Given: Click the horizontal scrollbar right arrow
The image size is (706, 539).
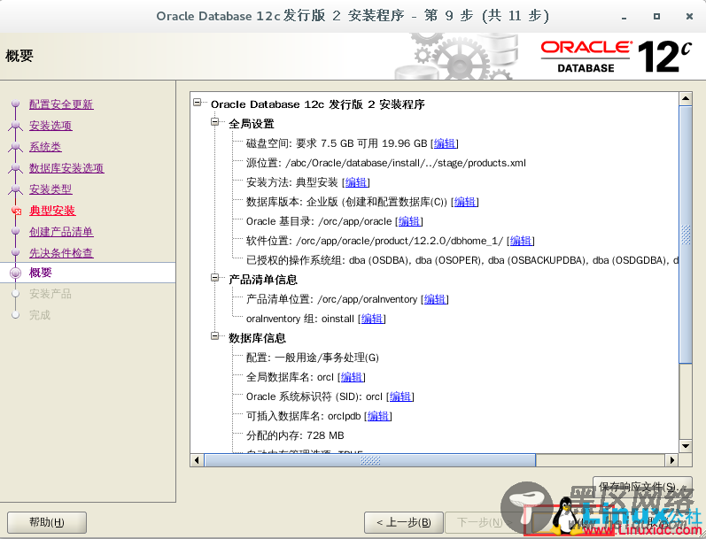Looking at the screenshot, I should tap(671, 460).
